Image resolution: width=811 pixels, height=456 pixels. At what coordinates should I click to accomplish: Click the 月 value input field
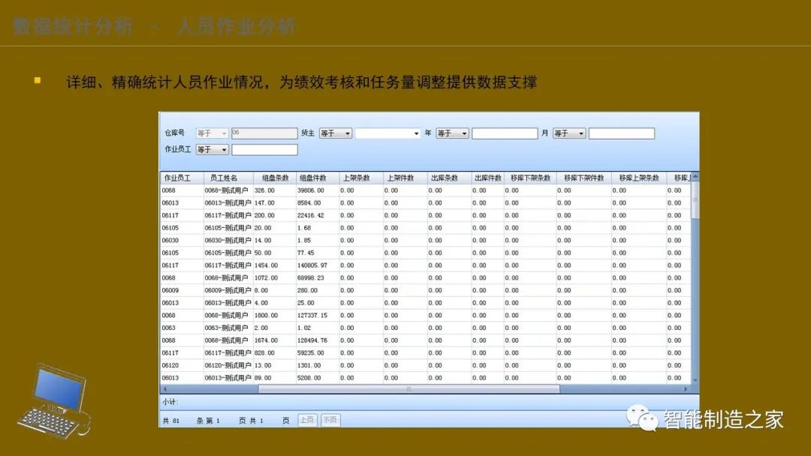click(623, 133)
